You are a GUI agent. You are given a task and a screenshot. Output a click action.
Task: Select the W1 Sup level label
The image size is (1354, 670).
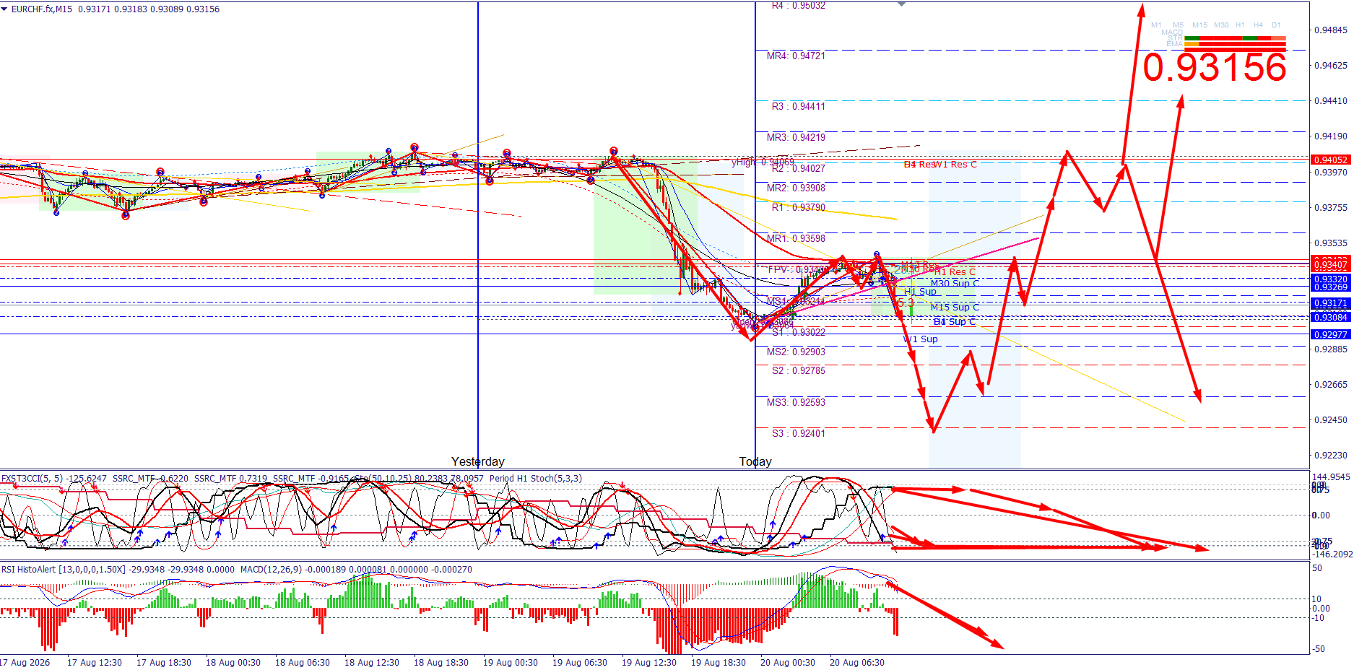tap(921, 339)
